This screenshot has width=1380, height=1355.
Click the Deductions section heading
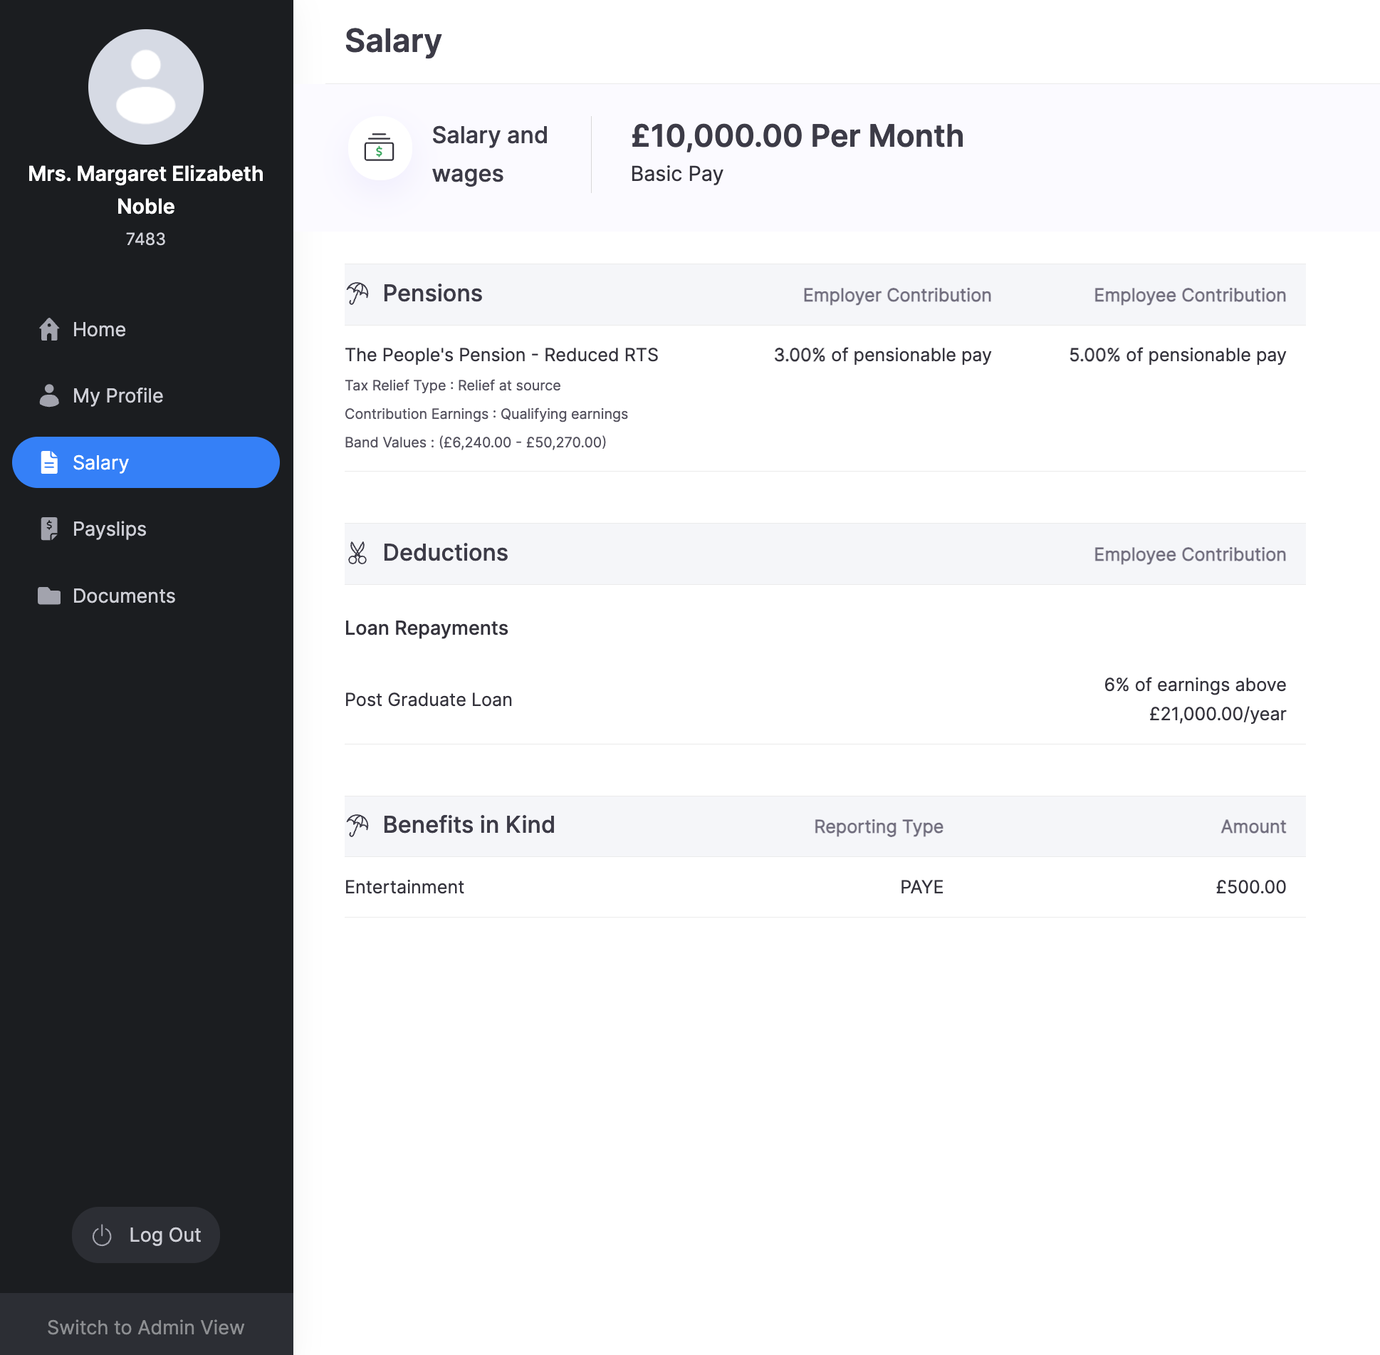pyautogui.click(x=446, y=553)
